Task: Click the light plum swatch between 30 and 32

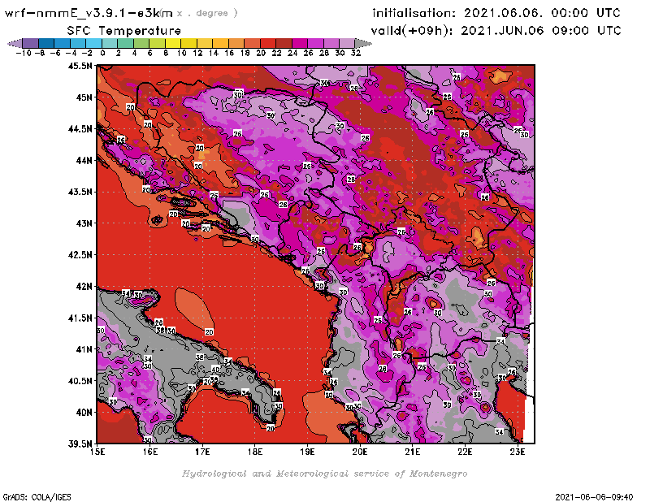Action: [x=347, y=43]
